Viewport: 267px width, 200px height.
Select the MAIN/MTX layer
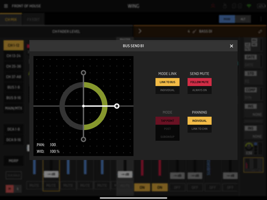(x=14, y=108)
